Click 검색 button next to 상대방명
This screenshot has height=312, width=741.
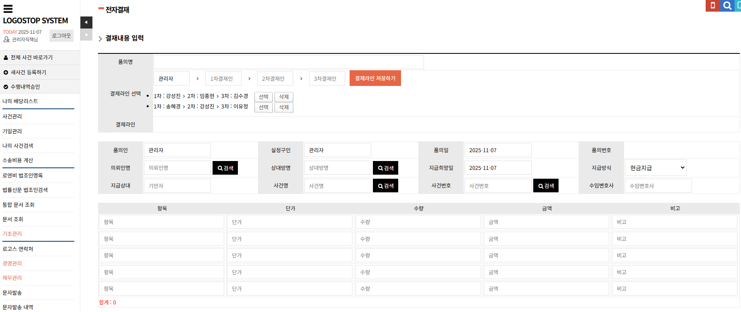pyautogui.click(x=385, y=168)
